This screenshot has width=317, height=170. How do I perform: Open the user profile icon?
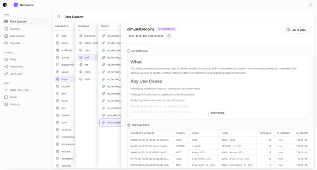pos(310,5)
